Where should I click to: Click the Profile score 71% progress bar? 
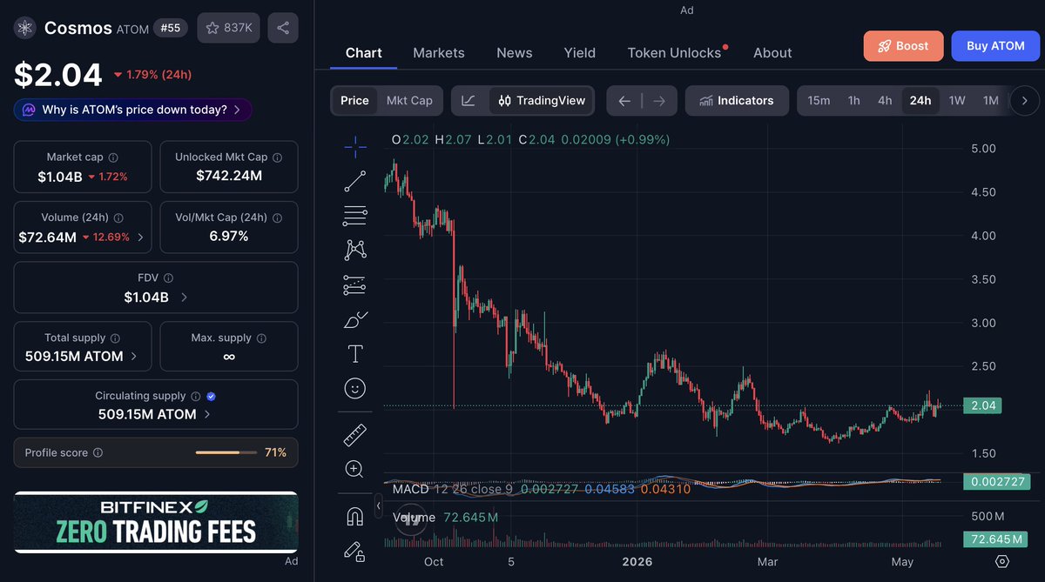click(x=226, y=453)
